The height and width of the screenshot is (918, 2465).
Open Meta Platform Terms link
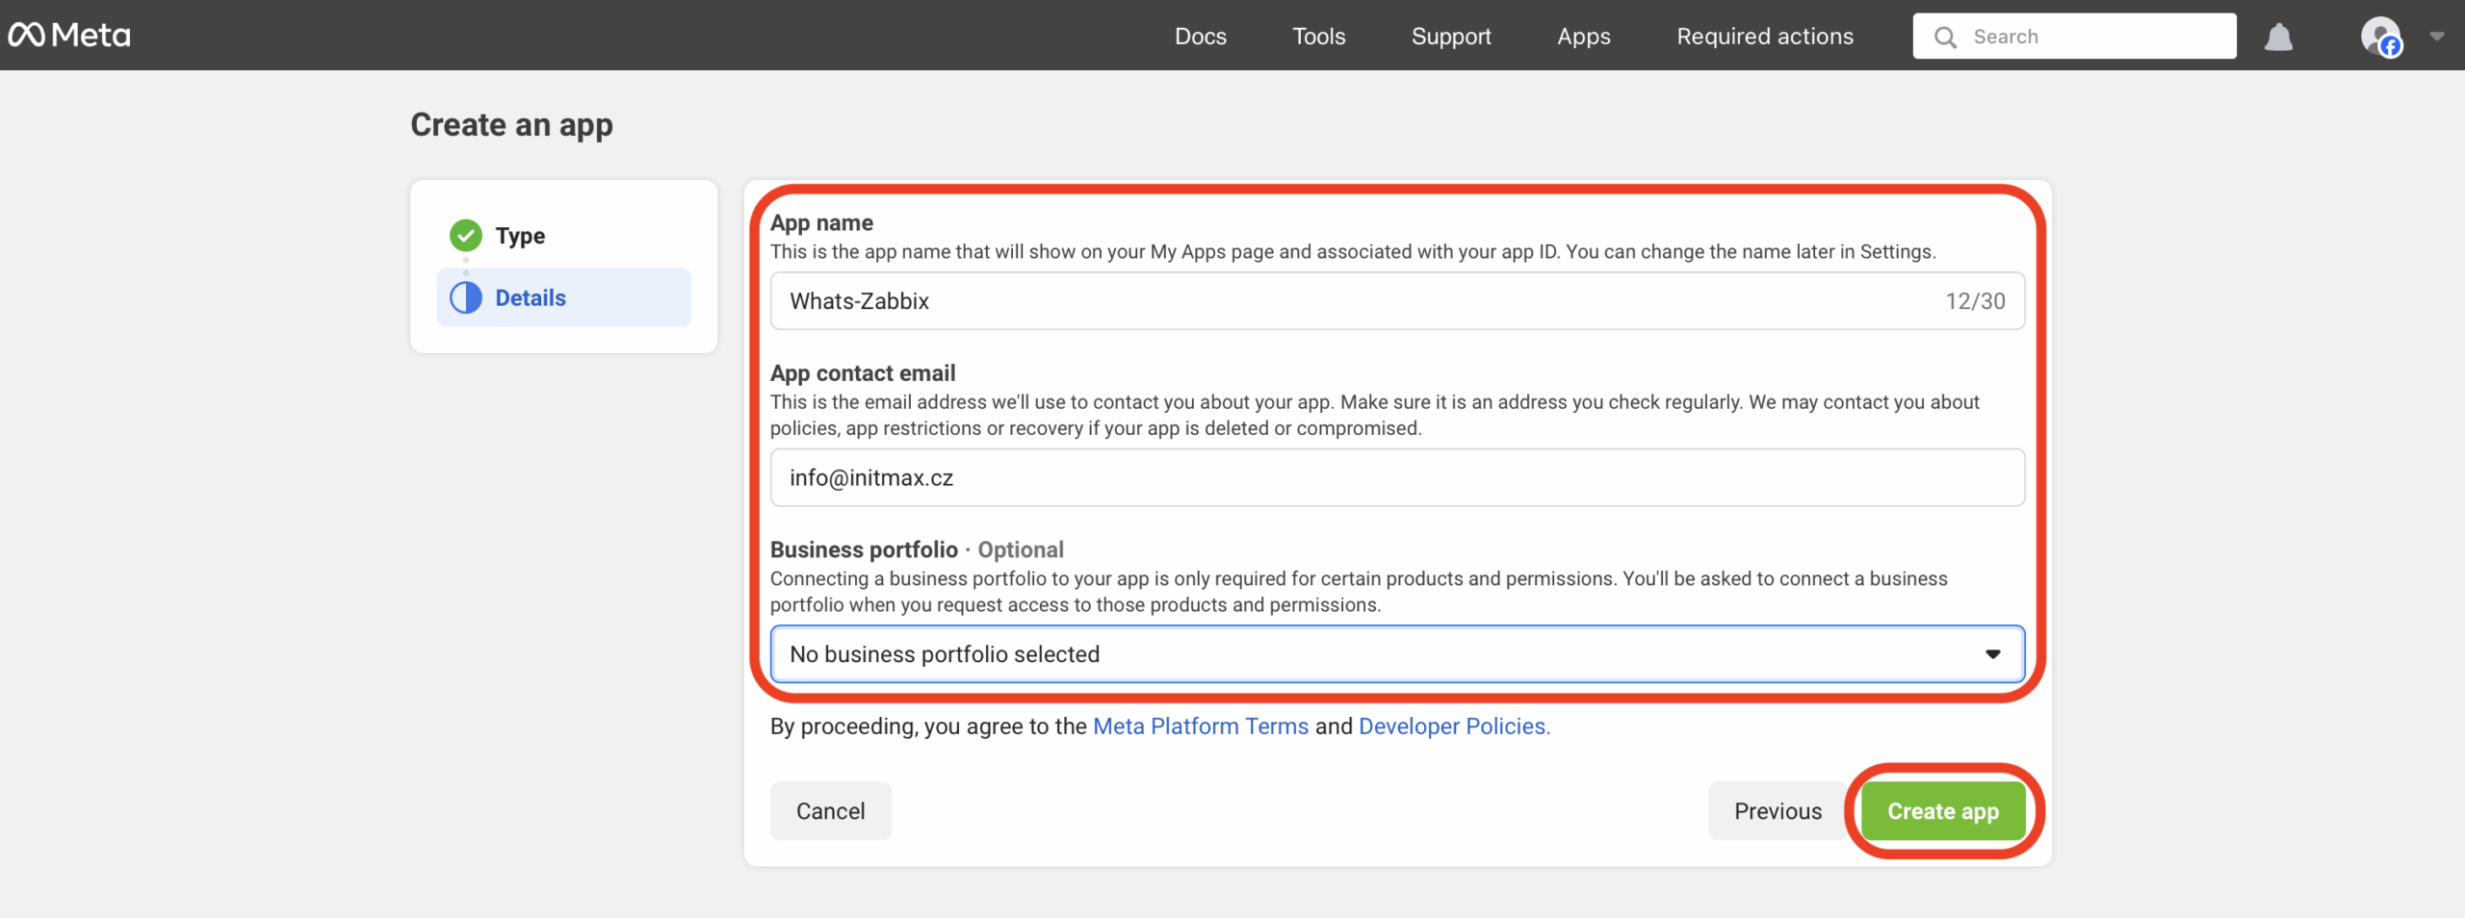pos(1201,727)
